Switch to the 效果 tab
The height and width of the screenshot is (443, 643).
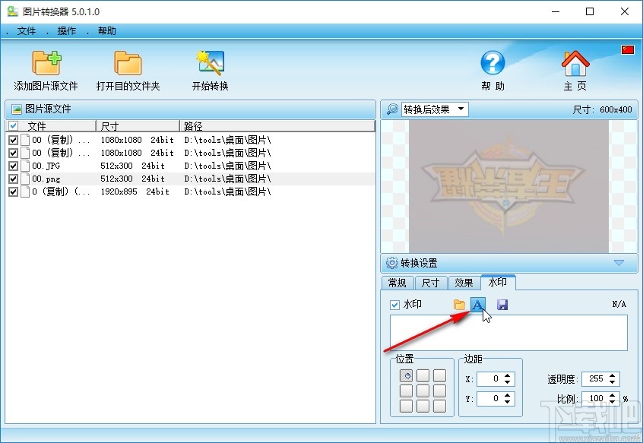pyautogui.click(x=464, y=283)
